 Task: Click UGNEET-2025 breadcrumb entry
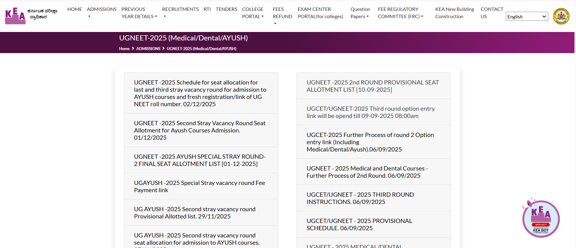(x=201, y=49)
